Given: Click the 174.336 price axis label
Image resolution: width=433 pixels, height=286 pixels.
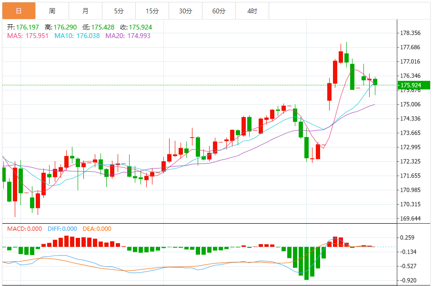Looking at the screenshot, I should pos(410,118).
